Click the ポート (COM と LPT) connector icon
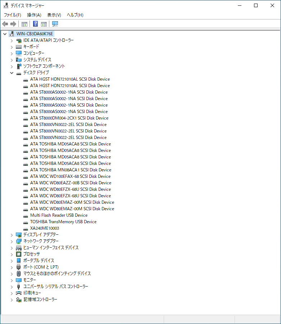This screenshot has width=281, height=324. click(x=19, y=267)
